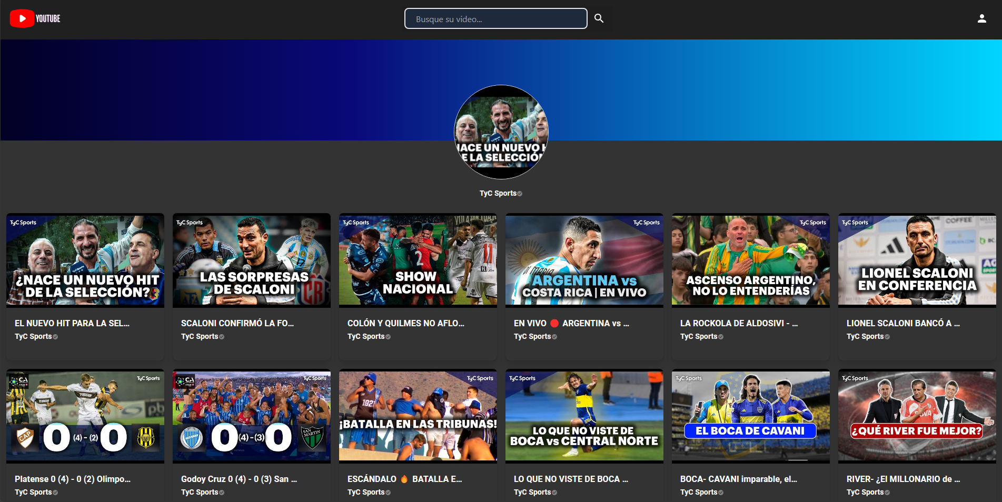Click TyC Sports under 'EL NUEVO HIT' video
1002x502 pixels.
33,336
